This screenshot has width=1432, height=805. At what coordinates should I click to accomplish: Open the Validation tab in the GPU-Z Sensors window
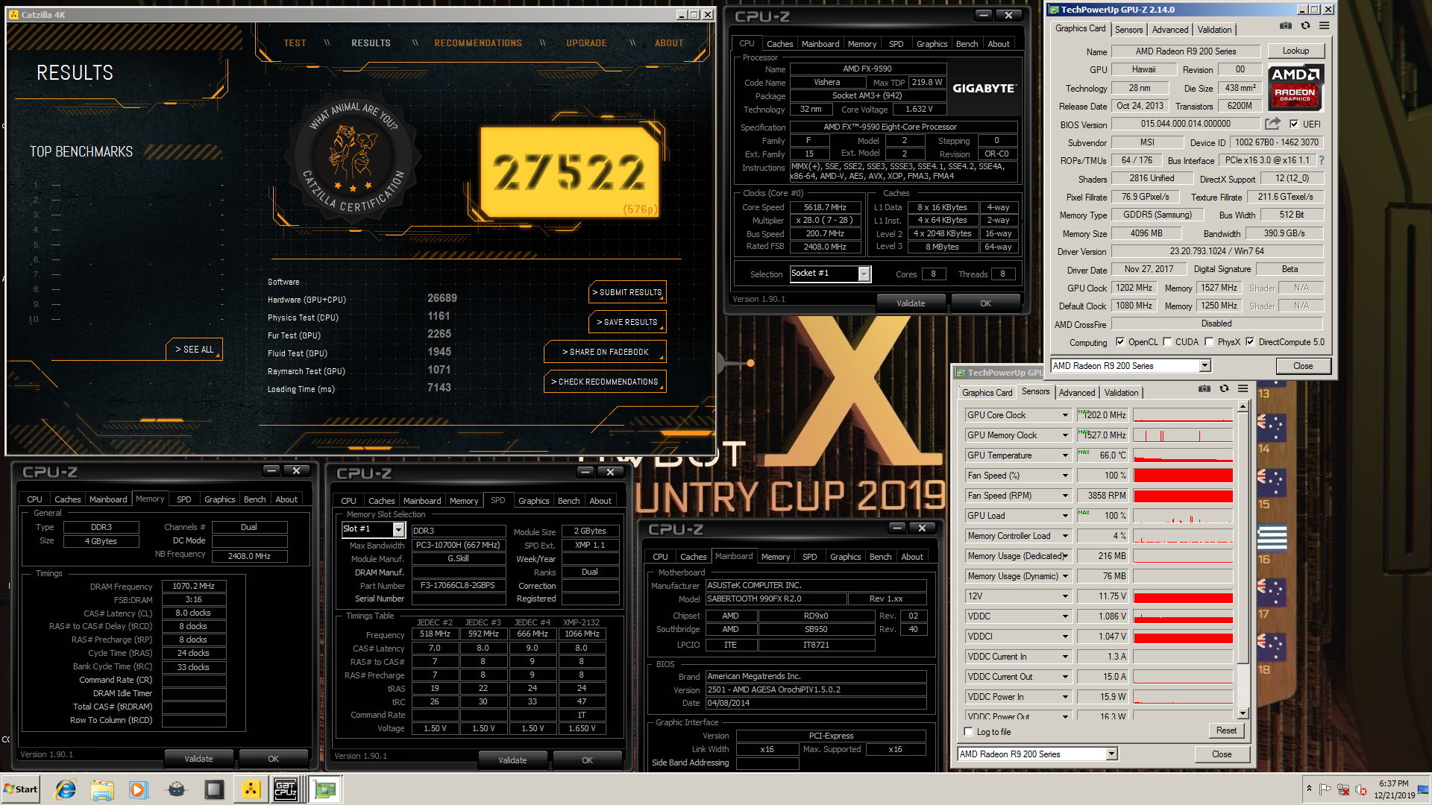pyautogui.click(x=1121, y=393)
